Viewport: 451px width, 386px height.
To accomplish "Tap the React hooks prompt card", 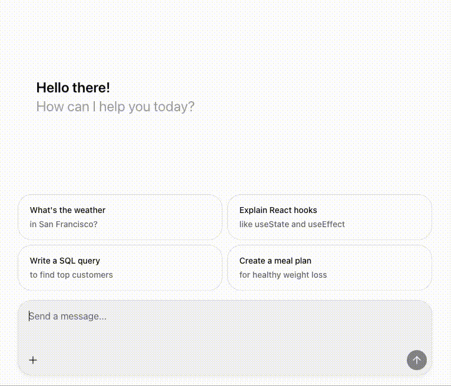I will (329, 217).
